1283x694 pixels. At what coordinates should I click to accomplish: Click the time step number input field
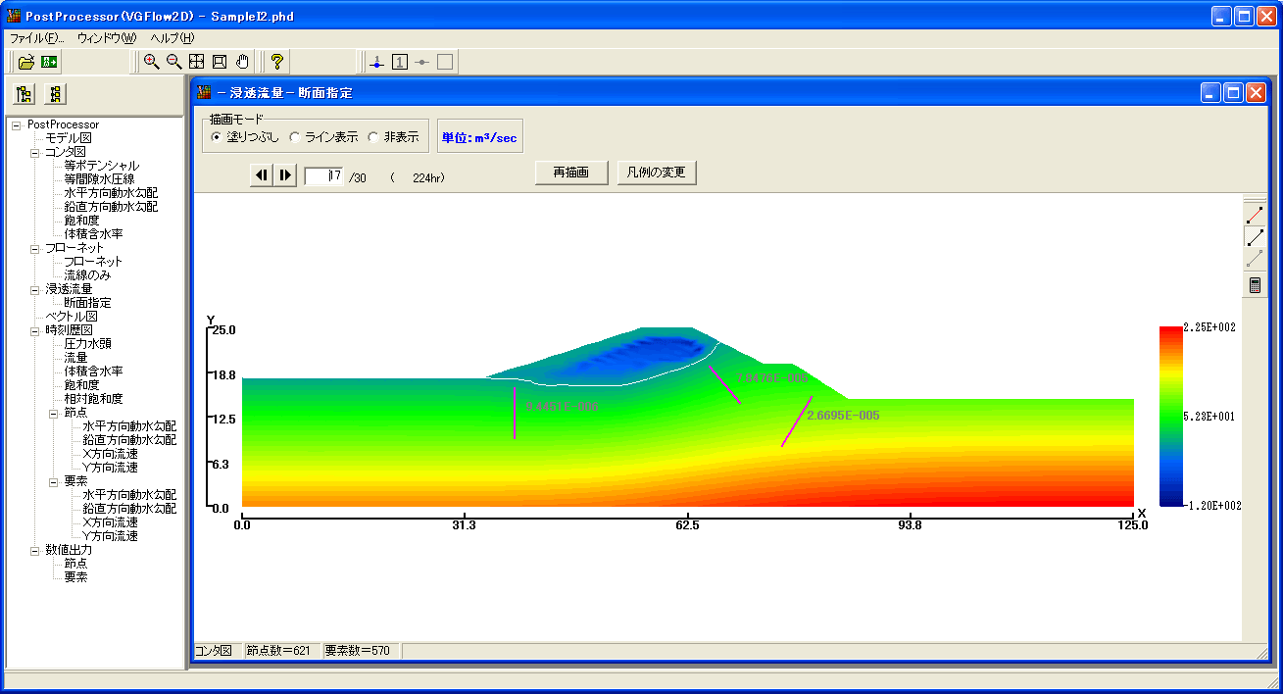[x=322, y=176]
